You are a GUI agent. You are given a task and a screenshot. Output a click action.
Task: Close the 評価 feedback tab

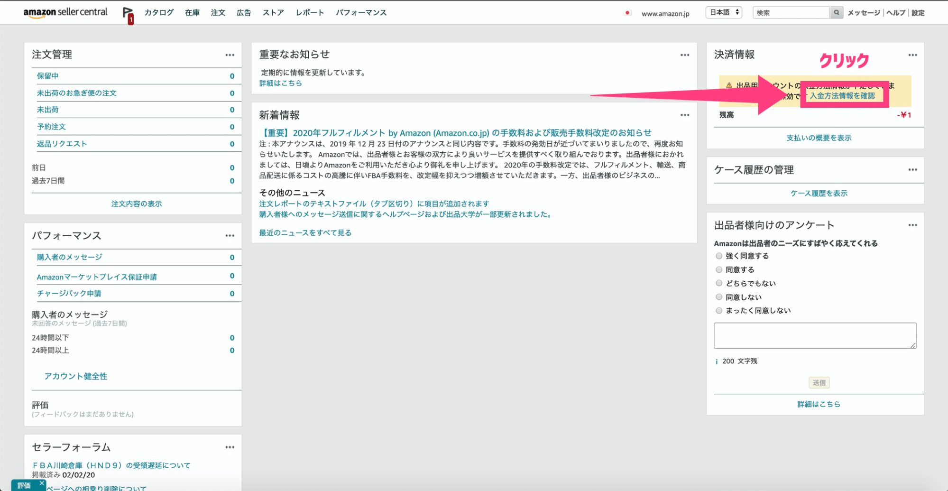[x=42, y=483]
